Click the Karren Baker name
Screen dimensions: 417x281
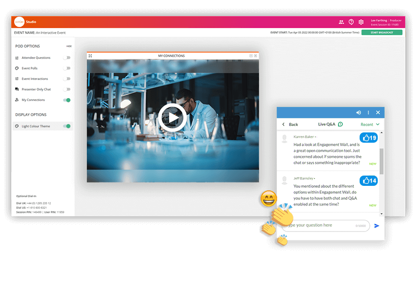pos(304,137)
